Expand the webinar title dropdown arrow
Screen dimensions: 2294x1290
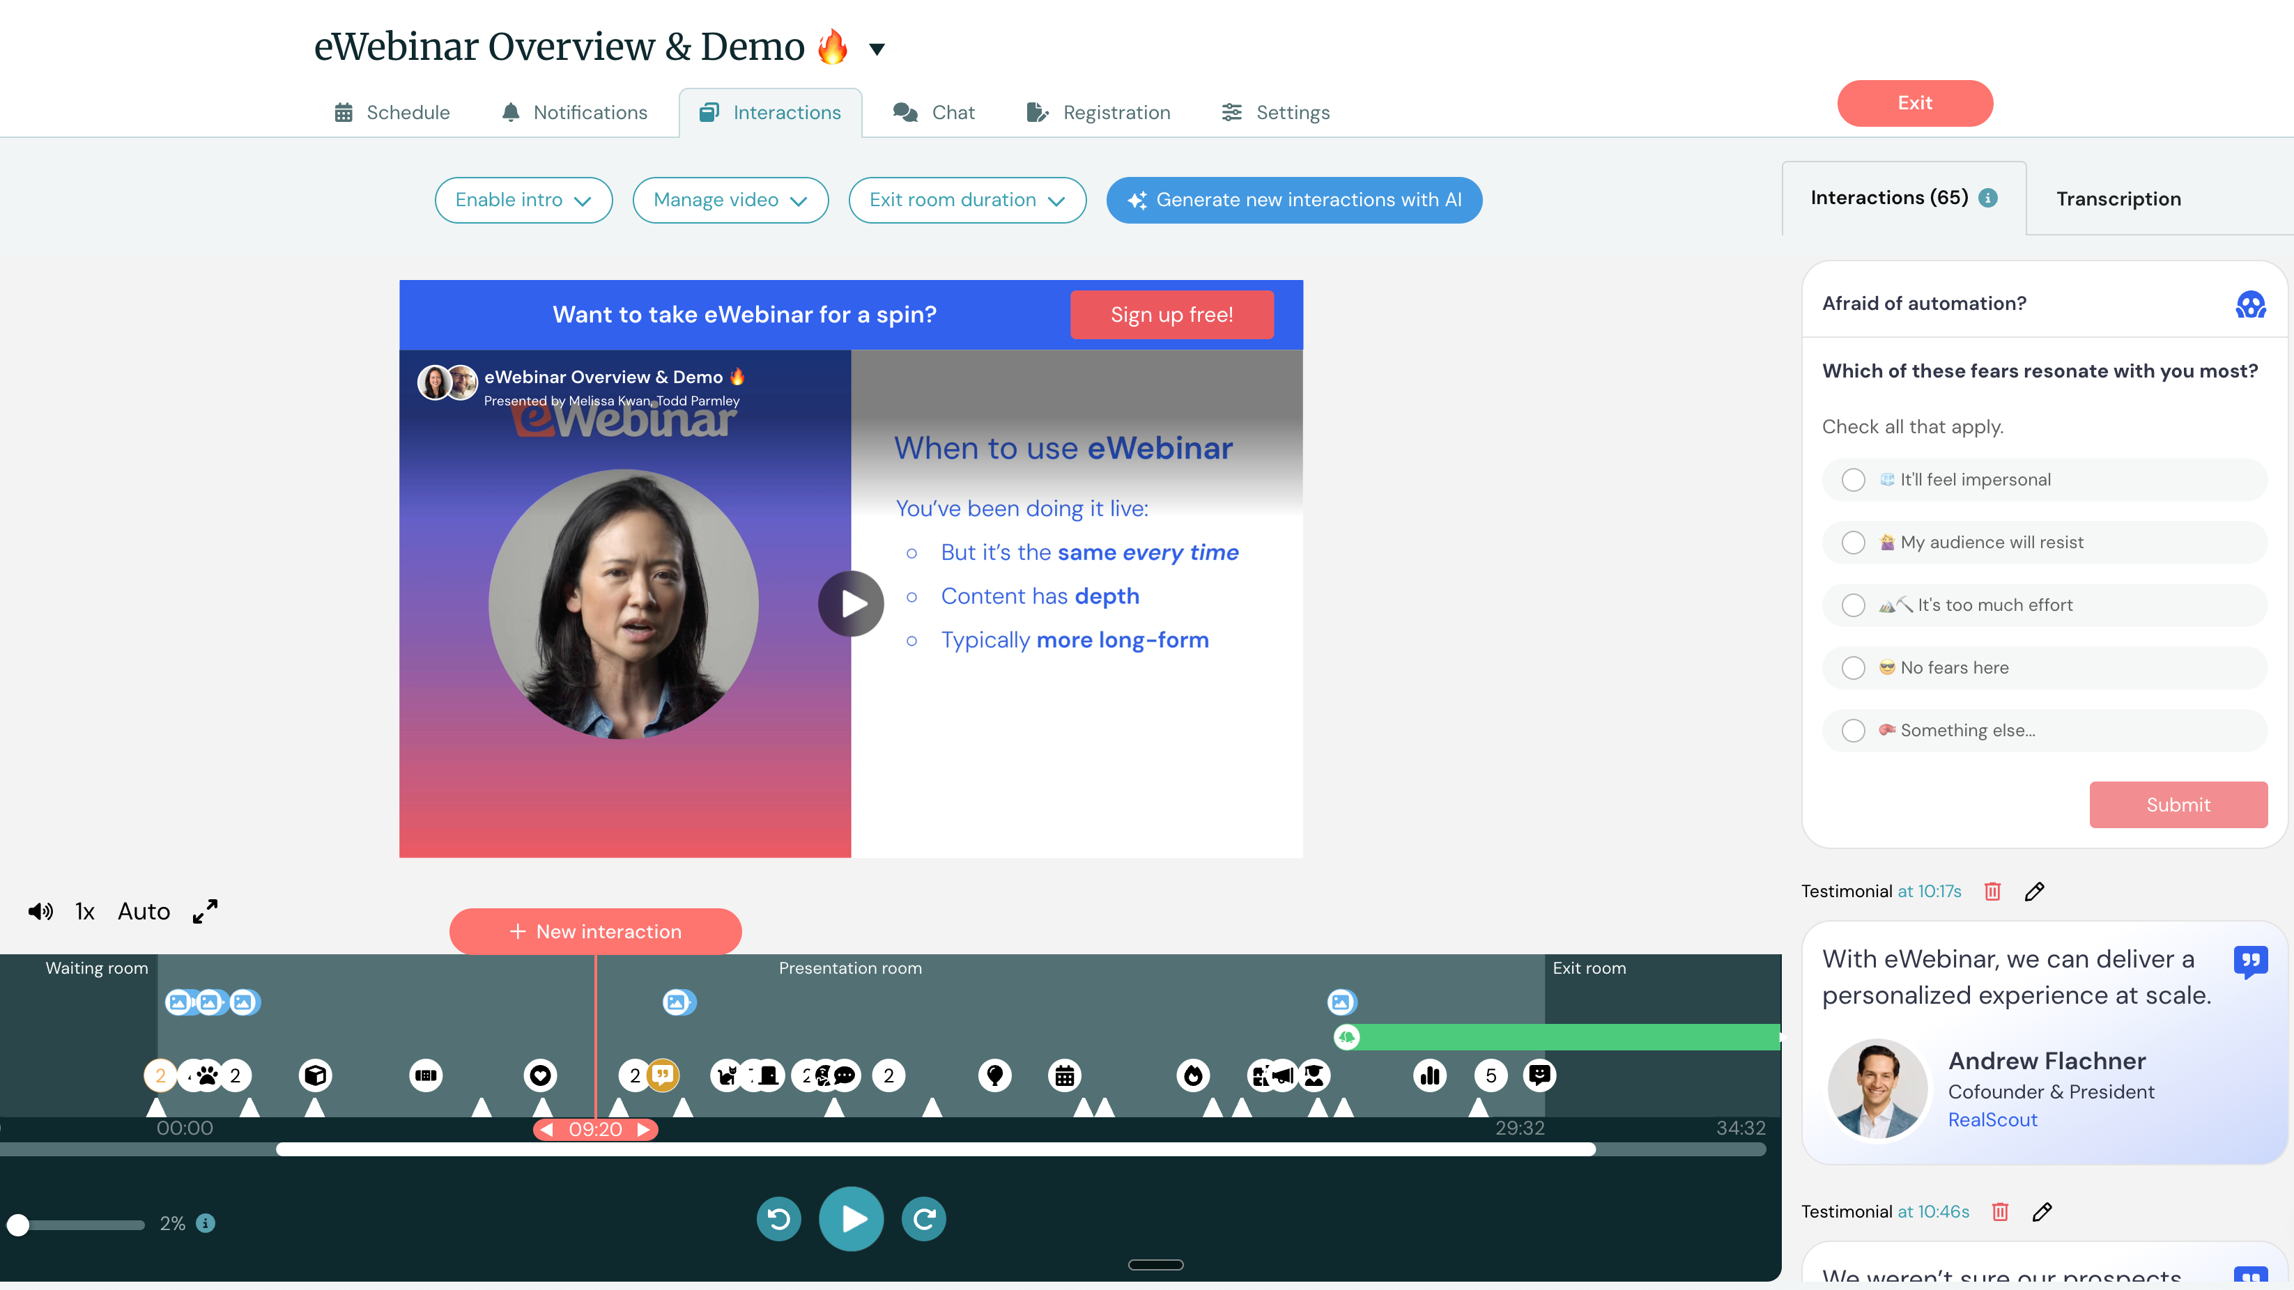click(877, 49)
